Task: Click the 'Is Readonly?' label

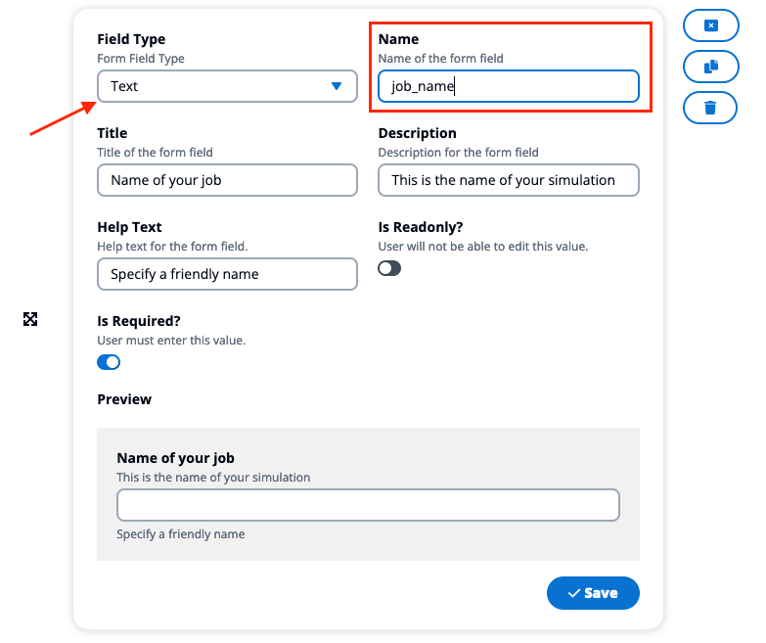Action: 421,227
